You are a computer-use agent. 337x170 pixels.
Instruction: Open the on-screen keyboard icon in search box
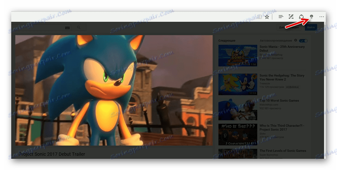(x=67, y=28)
